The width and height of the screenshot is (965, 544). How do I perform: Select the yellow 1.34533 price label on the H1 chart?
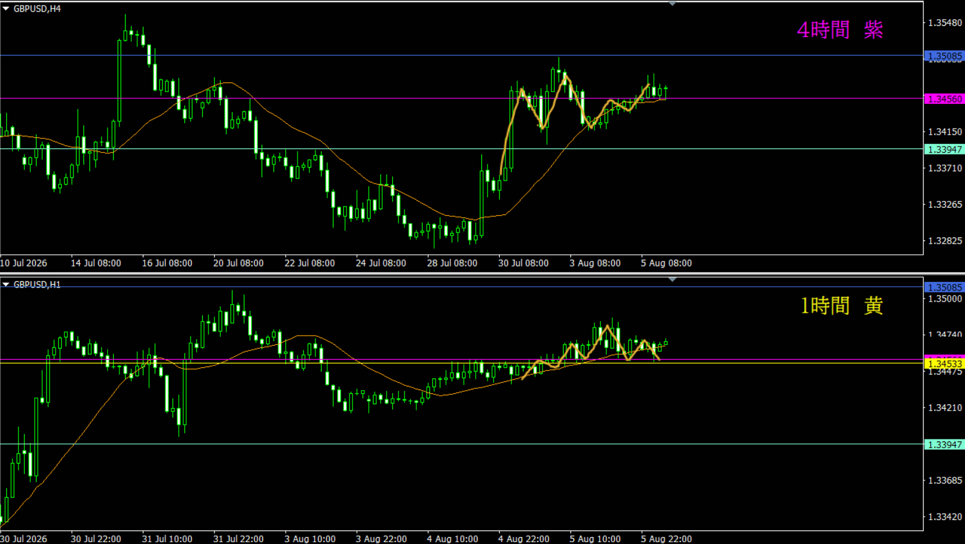point(945,364)
